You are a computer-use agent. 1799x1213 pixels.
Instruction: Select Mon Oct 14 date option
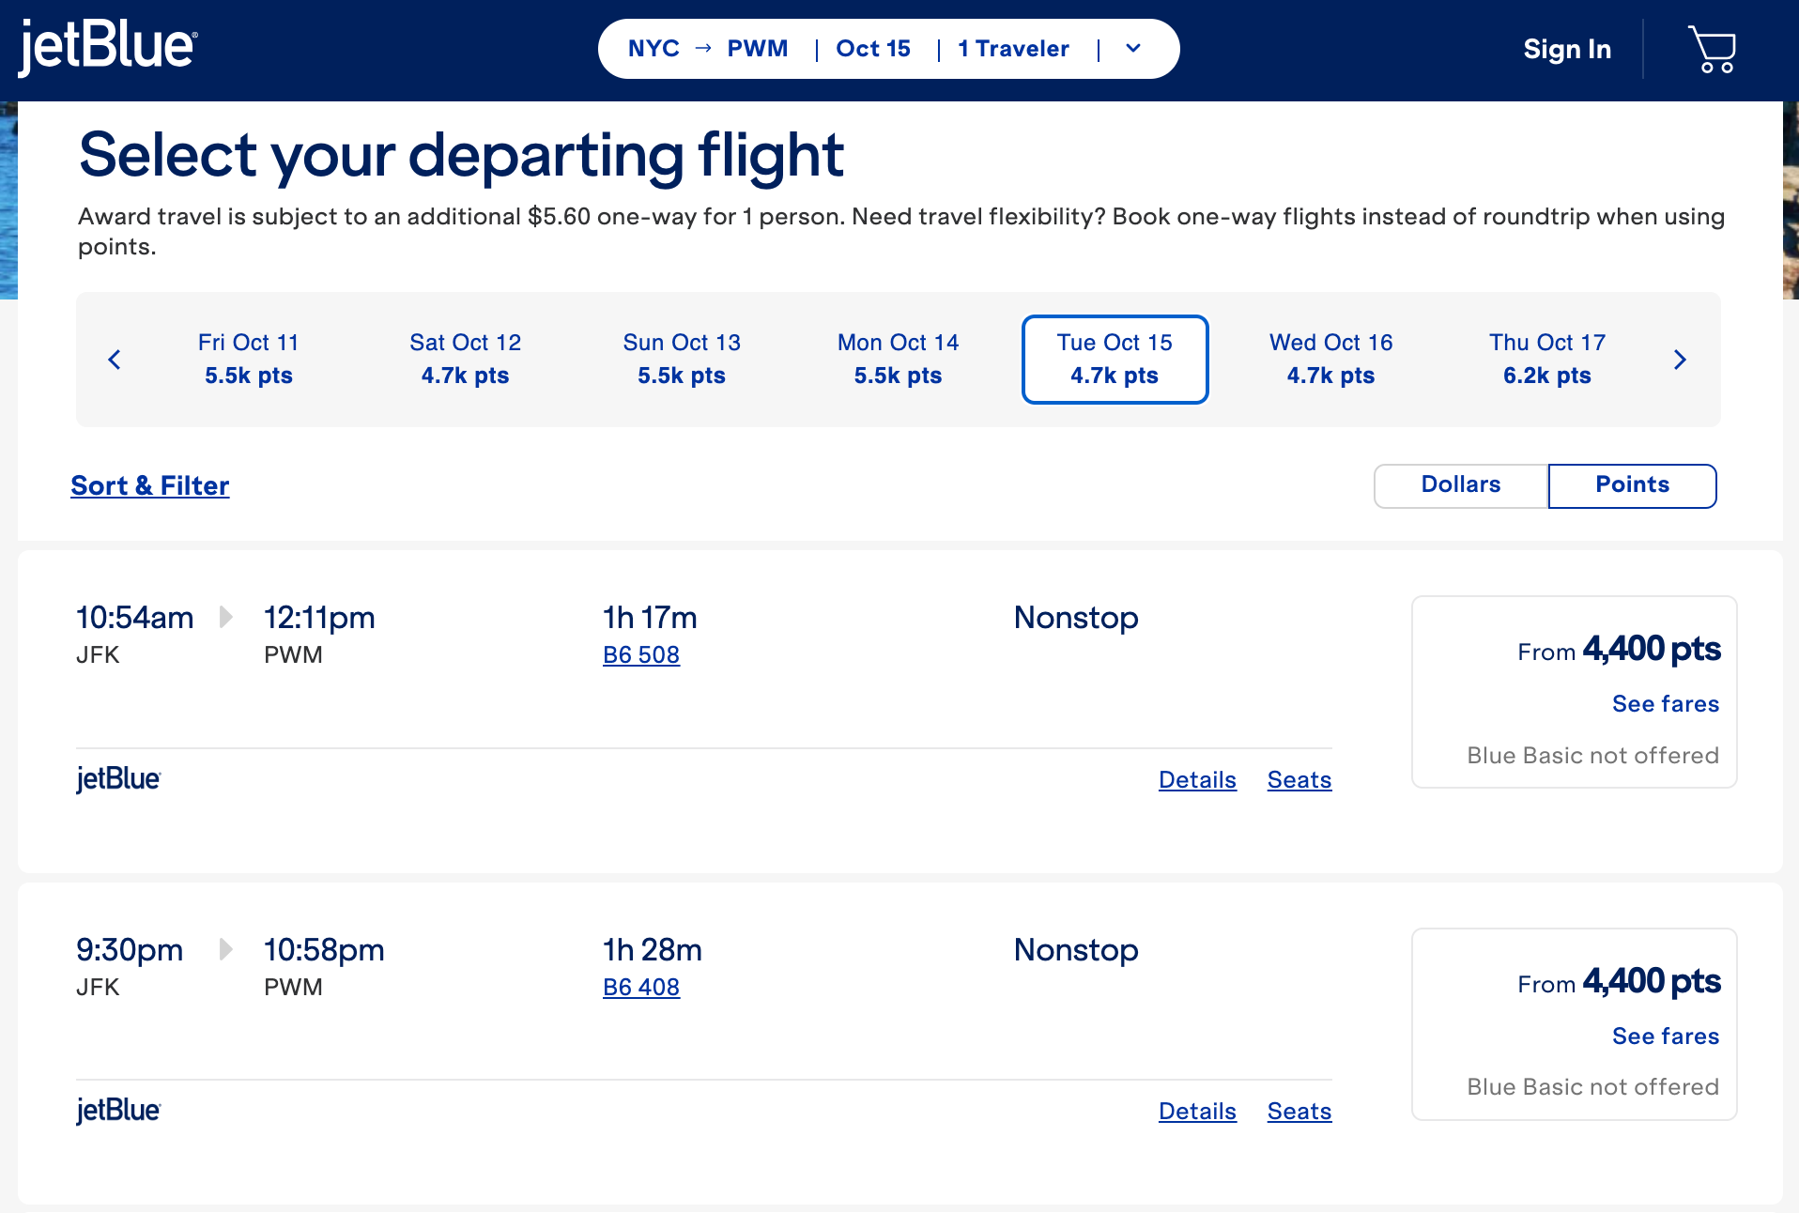898,360
